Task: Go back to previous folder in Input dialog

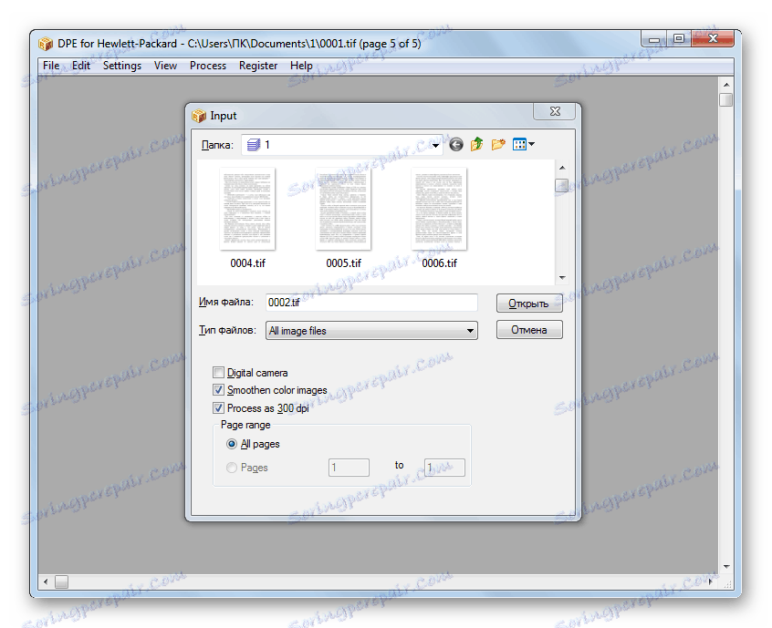Action: [x=456, y=145]
